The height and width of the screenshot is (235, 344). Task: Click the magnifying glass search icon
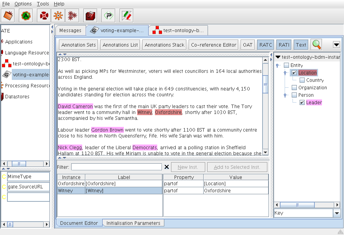[x=316, y=45]
